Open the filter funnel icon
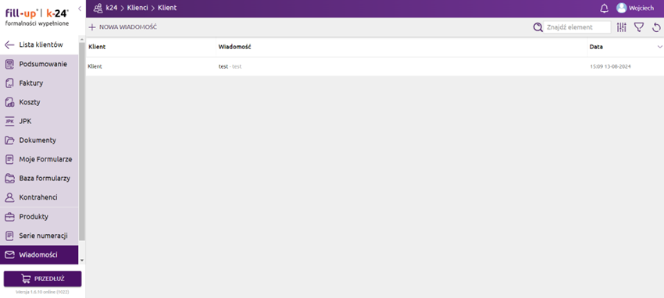Viewport: 664px width, 298px height. (x=638, y=27)
